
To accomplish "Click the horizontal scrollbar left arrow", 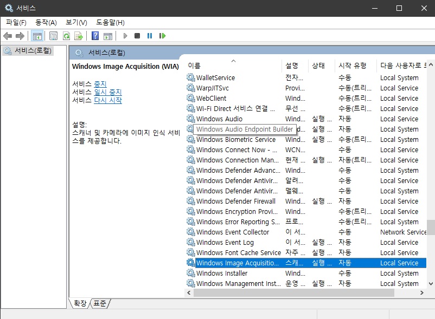I will (x=189, y=292).
